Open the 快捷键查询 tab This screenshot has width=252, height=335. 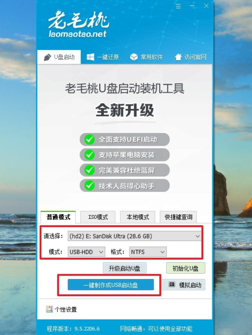[x=178, y=217]
